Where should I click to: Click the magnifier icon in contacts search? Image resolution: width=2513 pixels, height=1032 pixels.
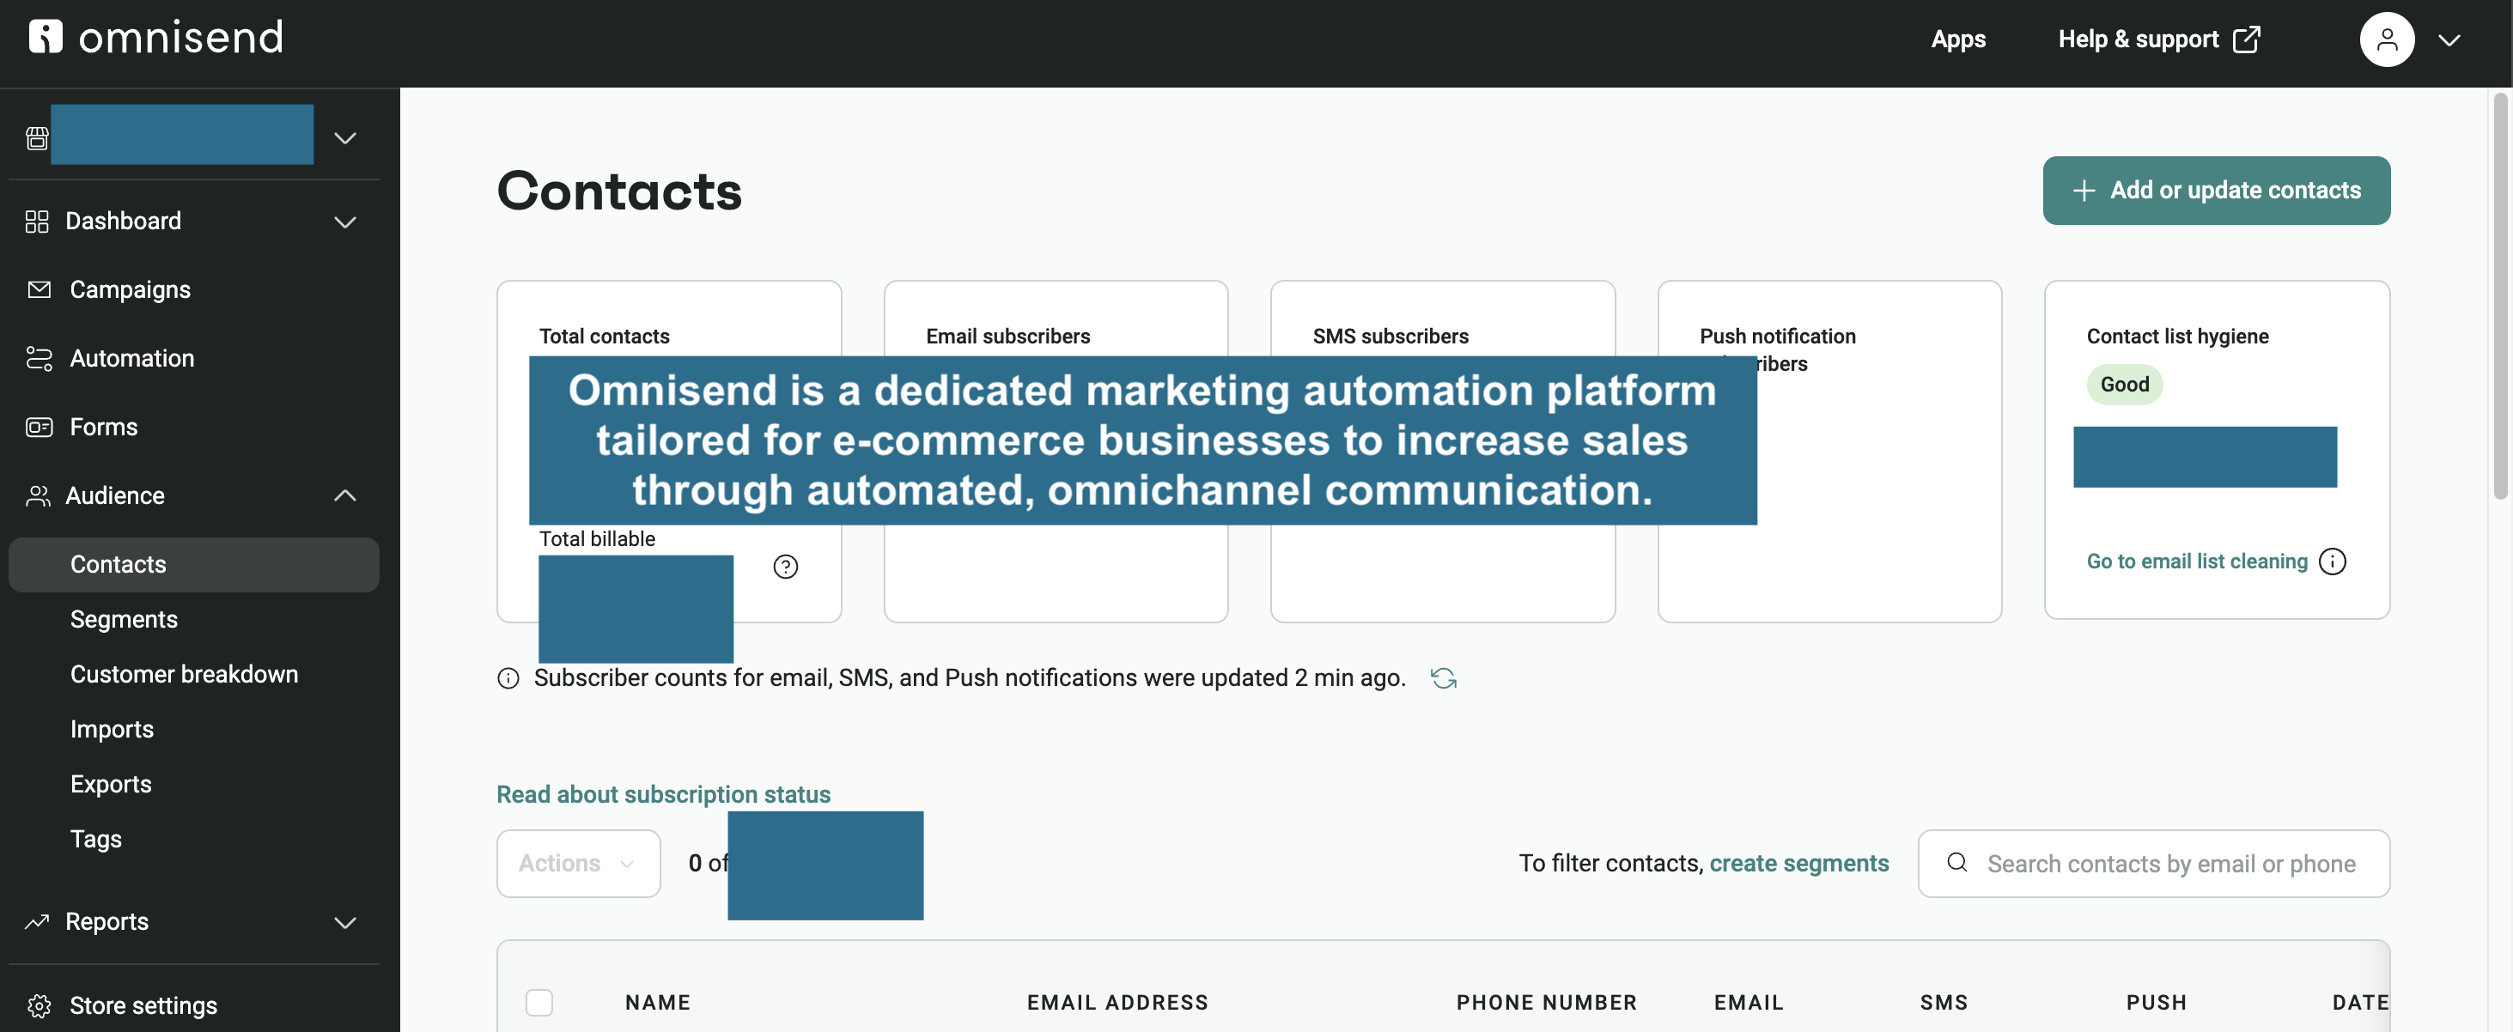tap(1957, 862)
